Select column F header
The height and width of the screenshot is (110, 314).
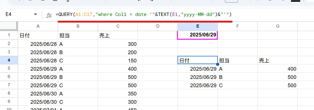pos(238,26)
